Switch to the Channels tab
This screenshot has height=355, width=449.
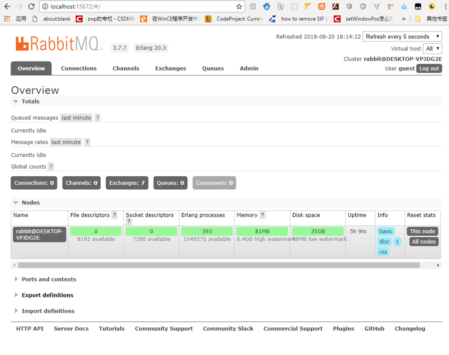pyautogui.click(x=126, y=69)
